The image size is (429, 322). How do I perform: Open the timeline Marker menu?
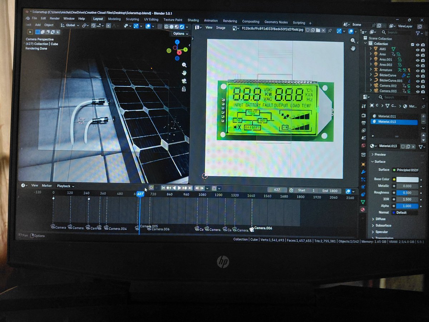click(x=47, y=186)
